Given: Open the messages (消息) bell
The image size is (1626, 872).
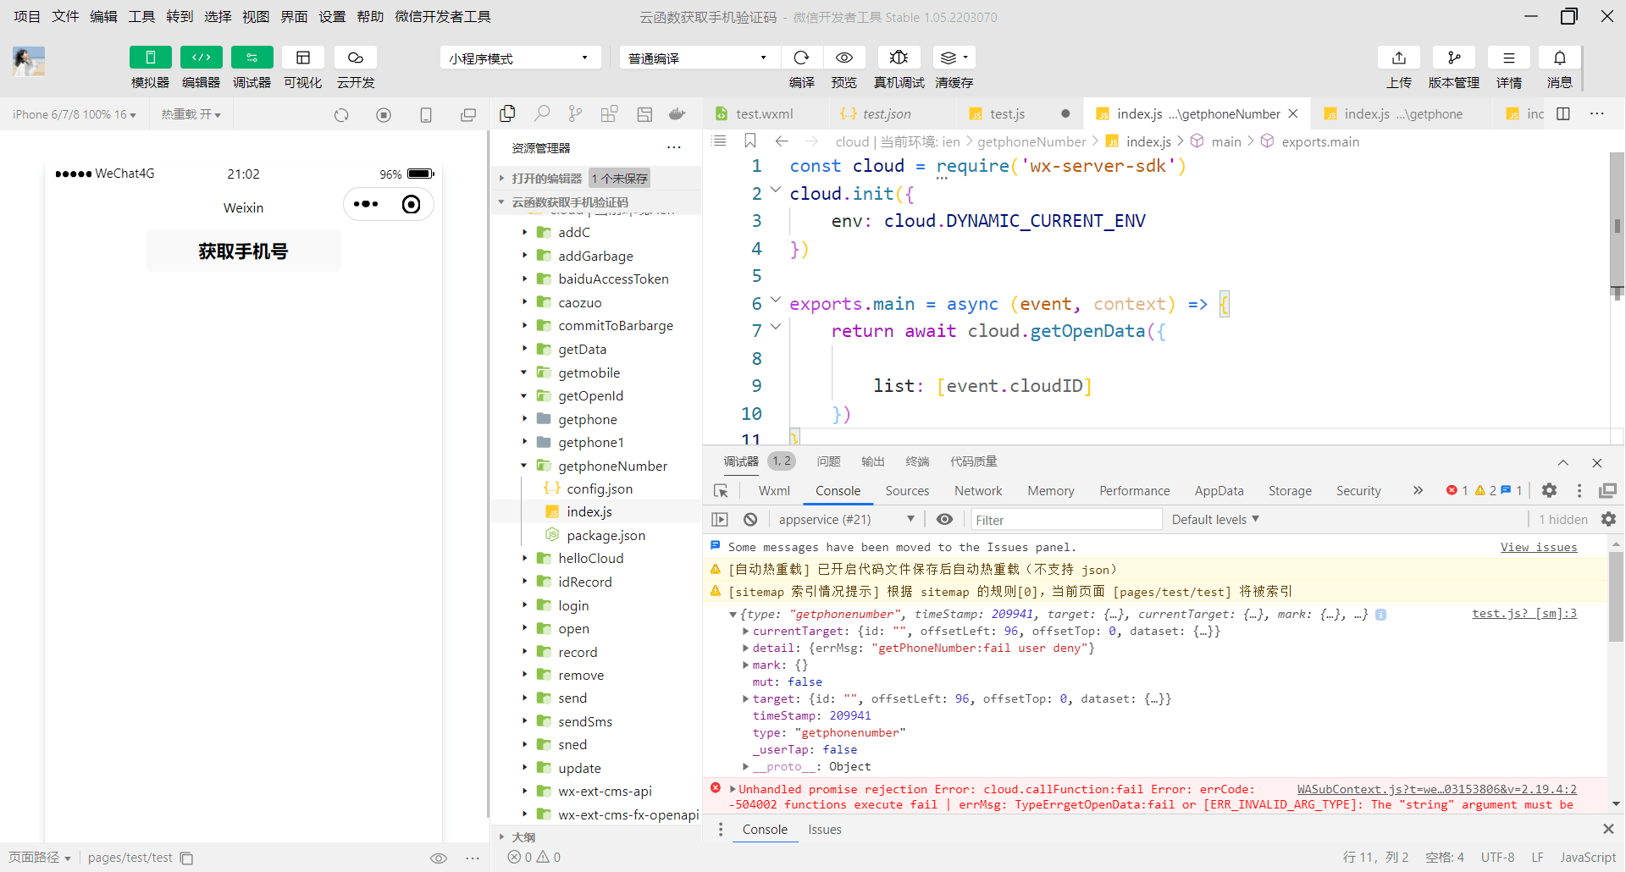Looking at the screenshot, I should coord(1559,58).
